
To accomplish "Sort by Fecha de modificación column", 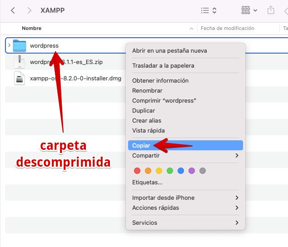I will [x=228, y=28].
